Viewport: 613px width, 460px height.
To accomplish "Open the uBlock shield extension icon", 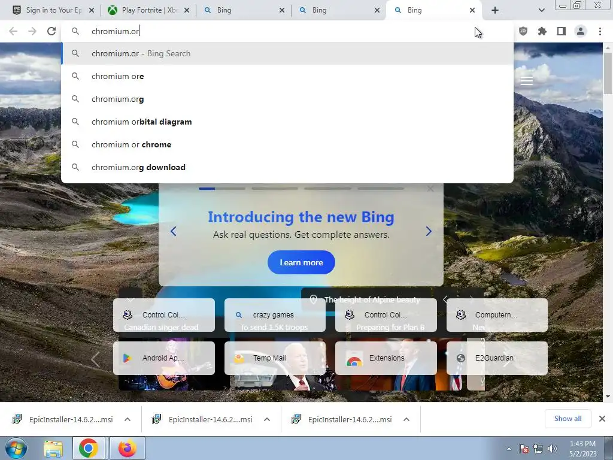I will coord(523,31).
